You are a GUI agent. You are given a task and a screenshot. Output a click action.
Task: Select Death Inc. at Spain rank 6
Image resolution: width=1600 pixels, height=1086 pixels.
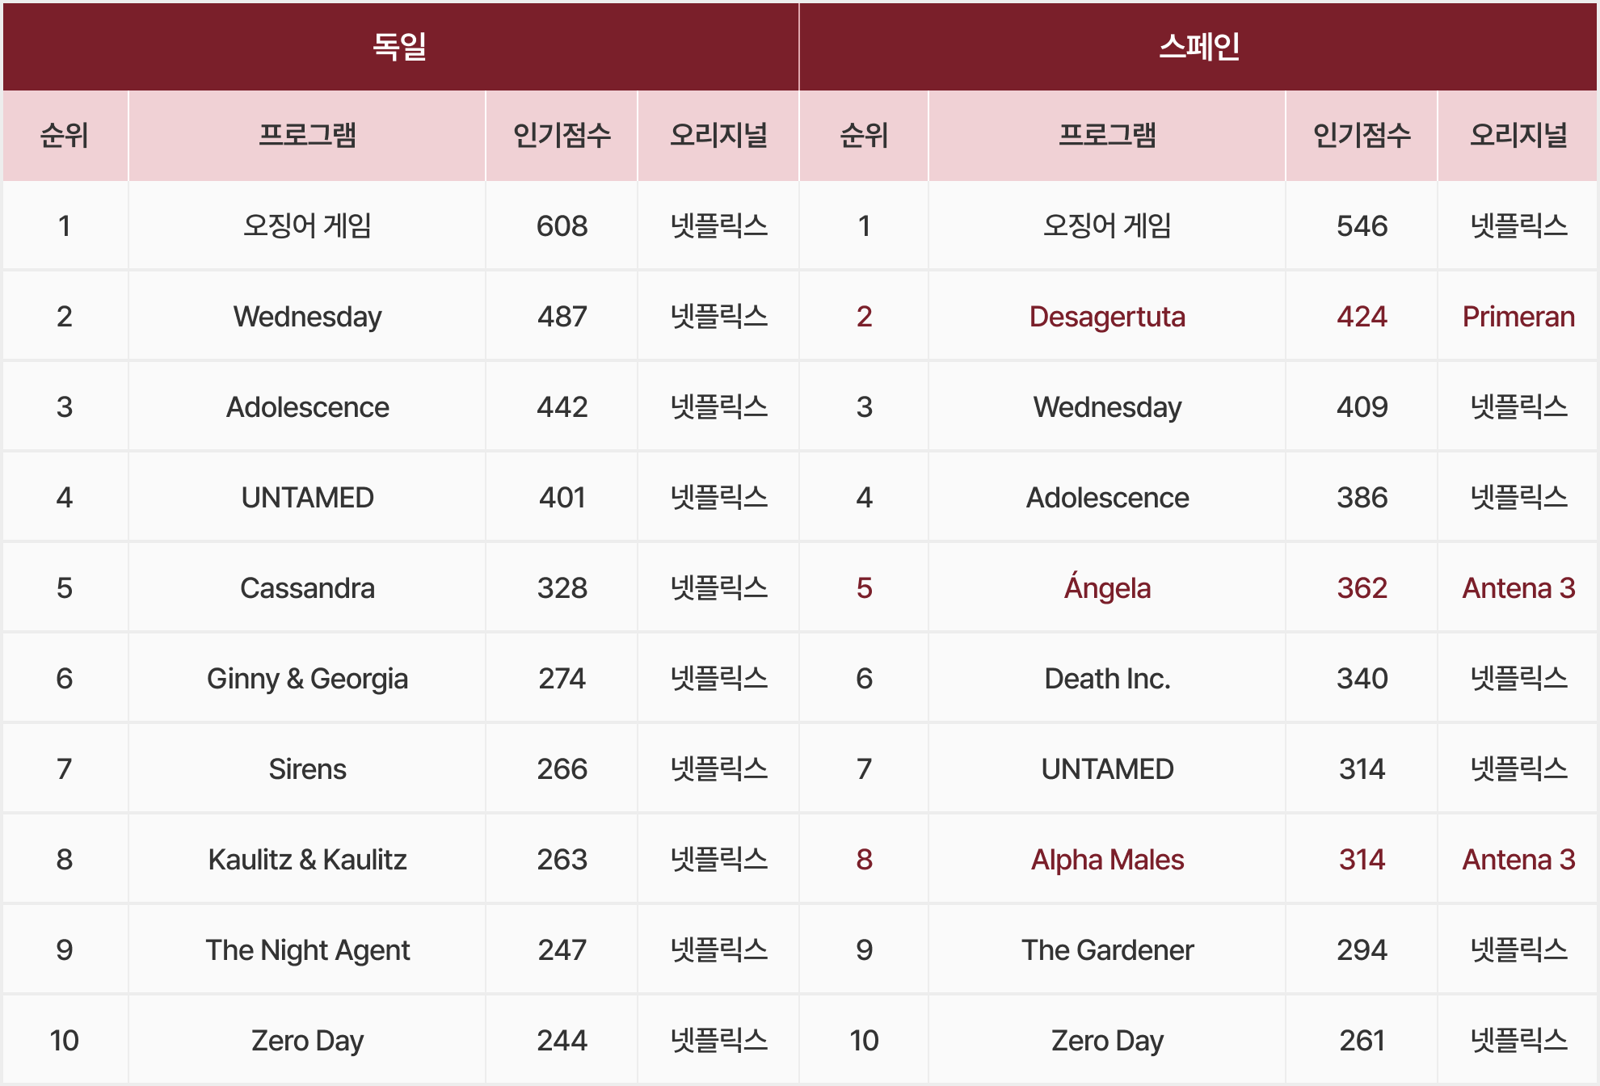1107,679
